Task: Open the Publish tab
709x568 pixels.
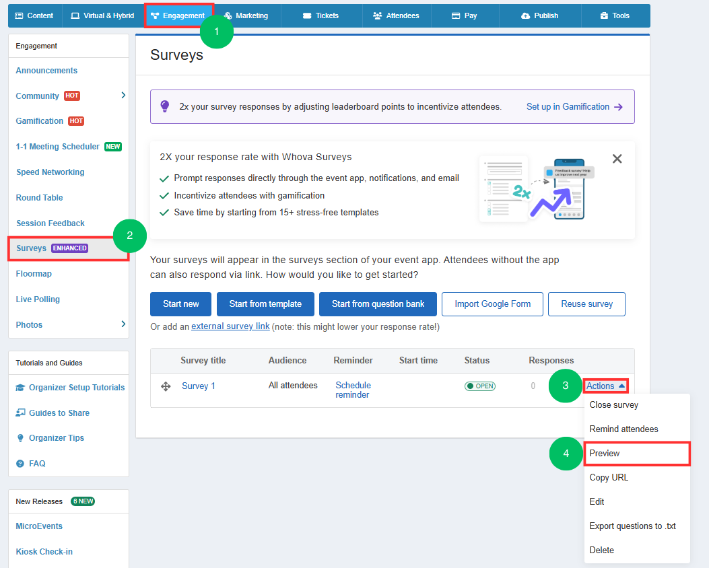Action: [x=540, y=16]
